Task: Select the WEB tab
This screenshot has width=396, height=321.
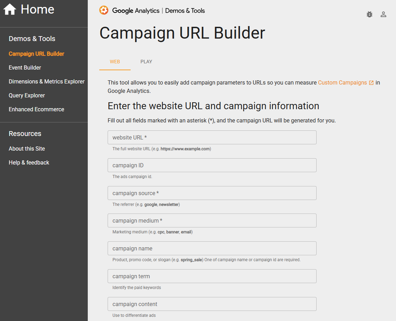Action: 115,62
